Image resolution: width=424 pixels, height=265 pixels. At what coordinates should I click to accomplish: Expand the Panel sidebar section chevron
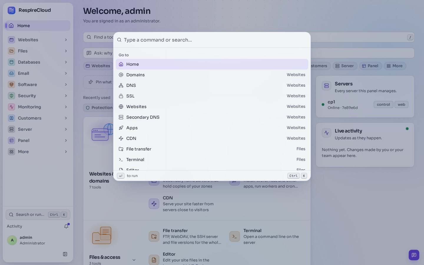pos(66,140)
